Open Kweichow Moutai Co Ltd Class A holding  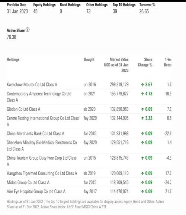pos(32,84)
